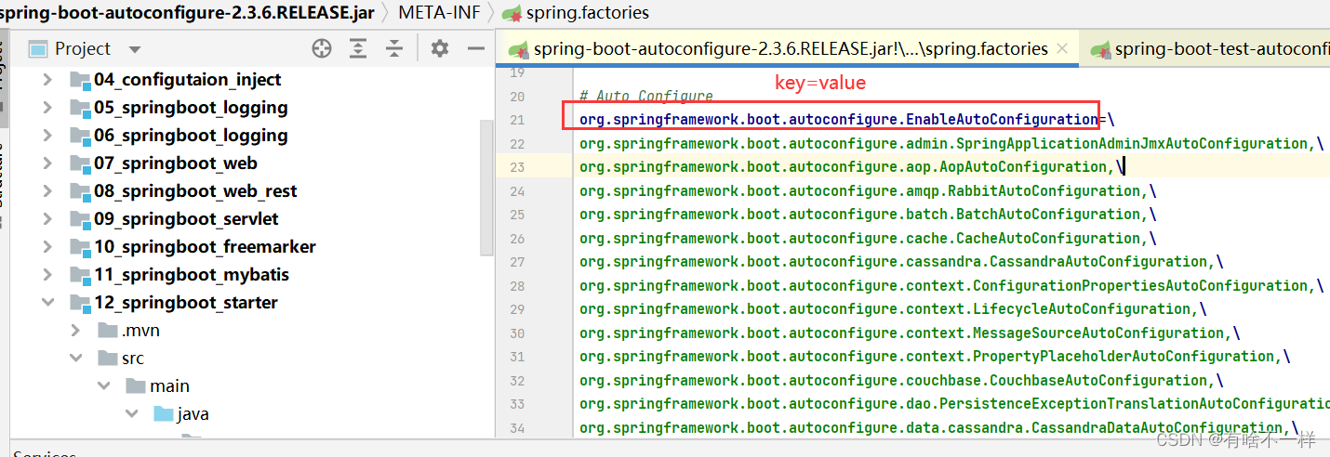Viewport: 1330px width, 457px height.
Task: Click META-INF in the breadcrumb
Action: coord(439,12)
